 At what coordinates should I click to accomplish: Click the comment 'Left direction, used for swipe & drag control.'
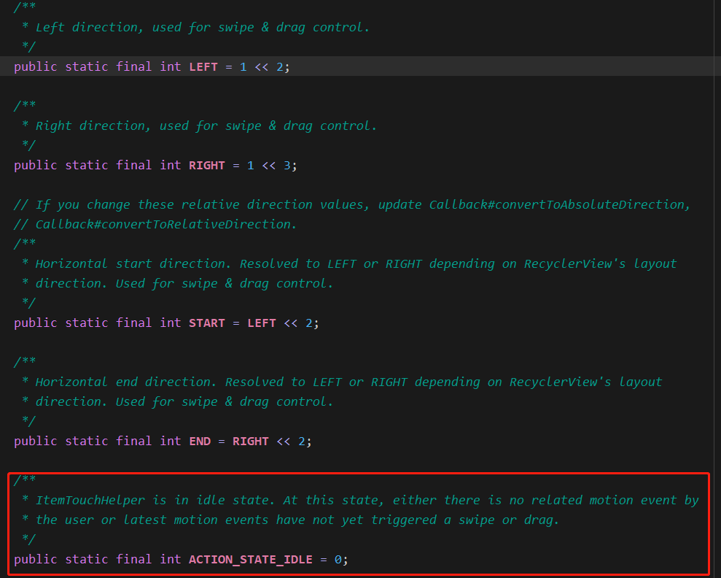click(x=203, y=28)
